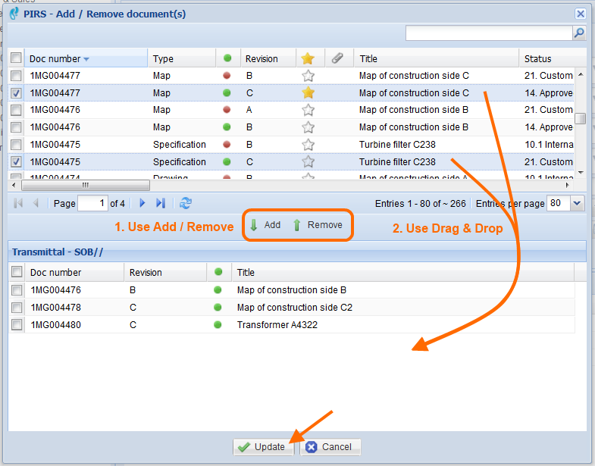Jump to the last page icon
Image resolution: width=595 pixels, height=466 pixels.
coord(160,203)
